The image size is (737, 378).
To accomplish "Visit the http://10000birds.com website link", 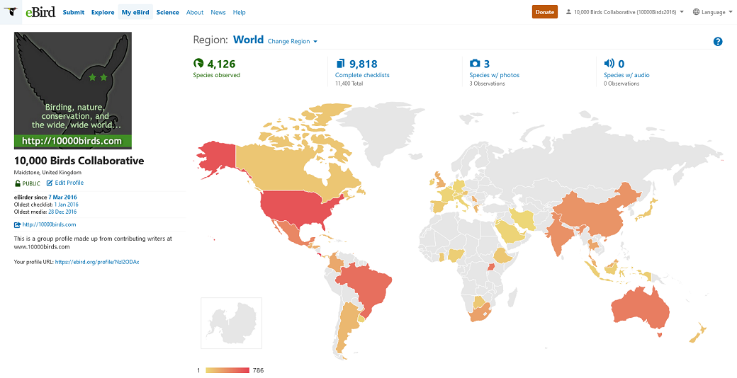I will click(50, 224).
